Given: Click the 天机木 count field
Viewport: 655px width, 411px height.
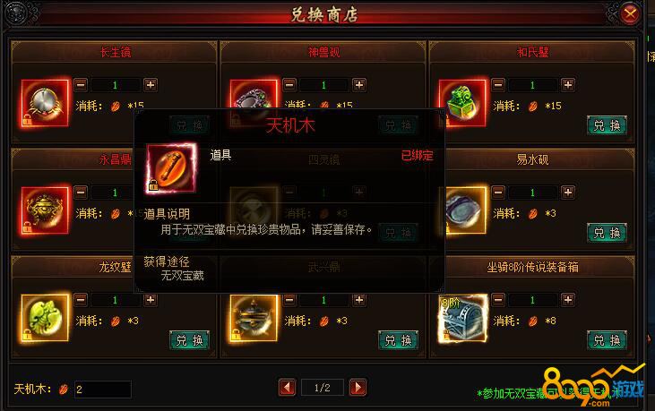Looking at the screenshot, I should pos(103,390).
